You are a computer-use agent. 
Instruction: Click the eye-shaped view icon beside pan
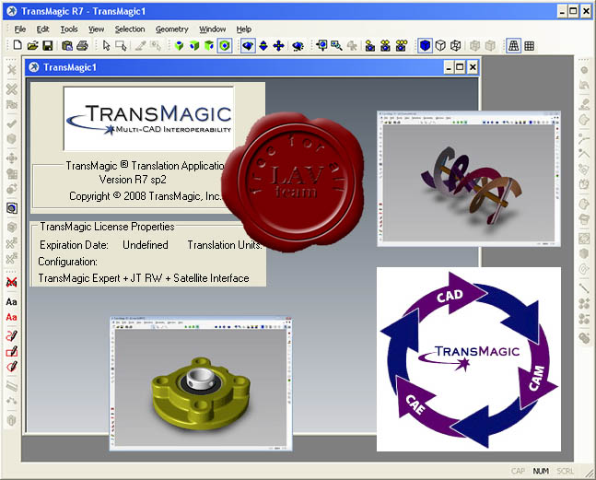tap(298, 46)
